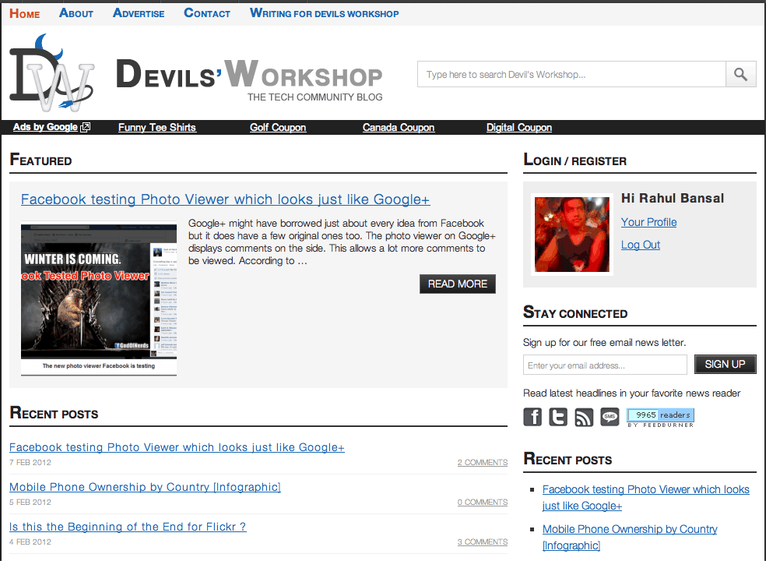766x561 pixels.
Task: Open sidebar Facebook testing Photo Viewer link
Action: [646, 497]
